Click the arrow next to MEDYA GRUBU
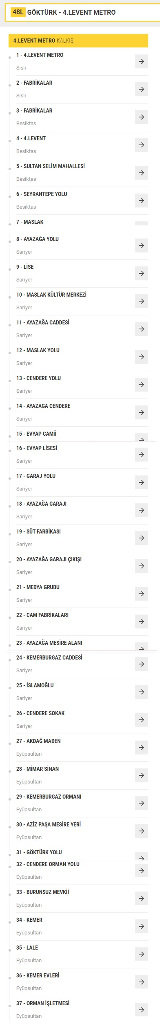Image resolution: width=160 pixels, height=1031 pixels. (x=141, y=594)
